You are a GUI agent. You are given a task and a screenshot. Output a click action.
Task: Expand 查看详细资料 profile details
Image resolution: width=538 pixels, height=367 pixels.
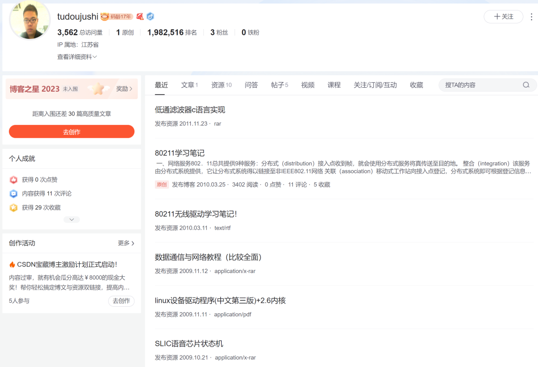point(77,57)
